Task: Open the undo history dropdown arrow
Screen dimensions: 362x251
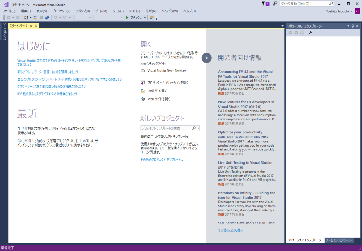Action: pos(60,18)
